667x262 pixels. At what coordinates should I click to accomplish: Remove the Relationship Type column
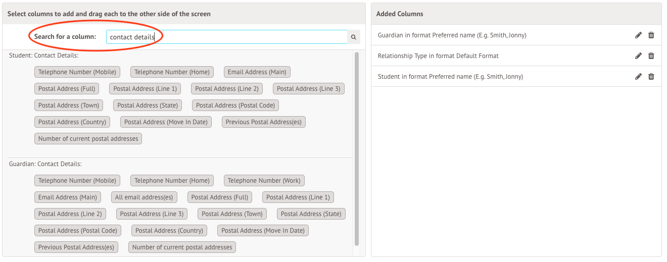tap(651, 56)
